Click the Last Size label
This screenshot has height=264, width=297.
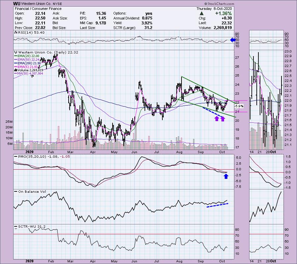tap(87, 28)
